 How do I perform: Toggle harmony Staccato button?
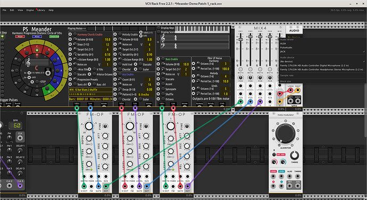pyautogui.click(x=75, y=74)
